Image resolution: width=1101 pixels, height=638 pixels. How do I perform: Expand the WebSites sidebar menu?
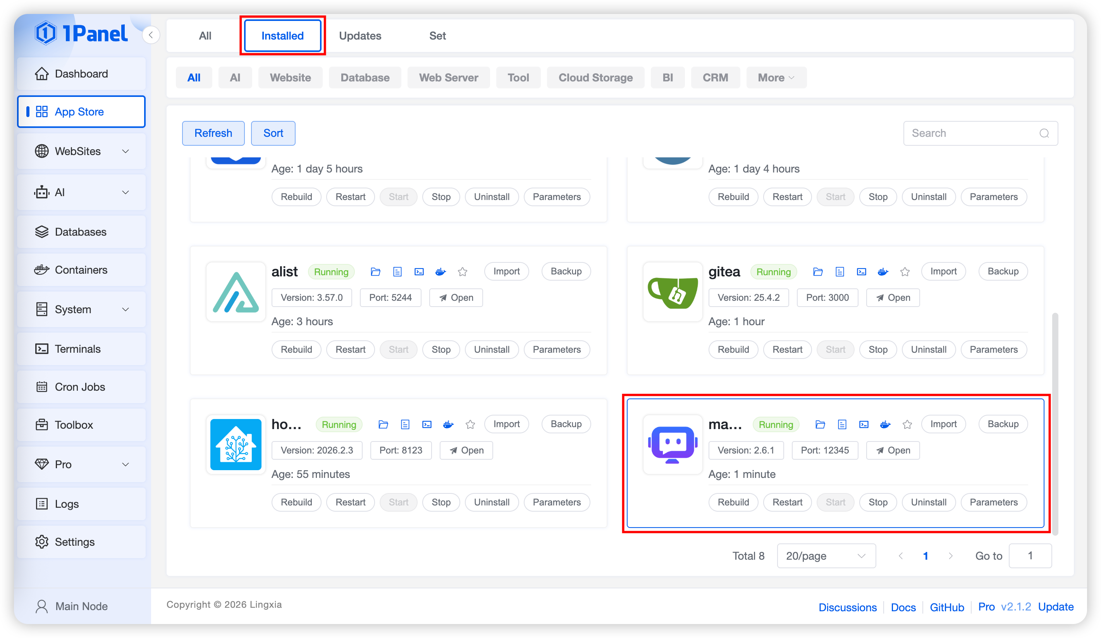81,151
